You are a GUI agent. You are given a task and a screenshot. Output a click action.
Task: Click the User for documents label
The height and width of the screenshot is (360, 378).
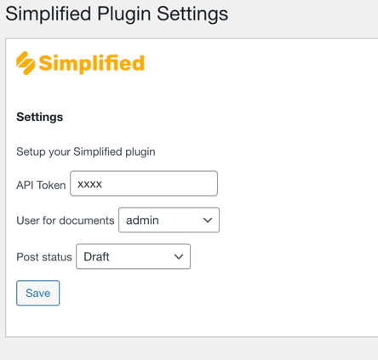66,220
